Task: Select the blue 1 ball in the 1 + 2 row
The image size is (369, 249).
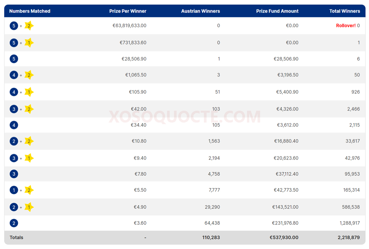Action: (x=14, y=190)
